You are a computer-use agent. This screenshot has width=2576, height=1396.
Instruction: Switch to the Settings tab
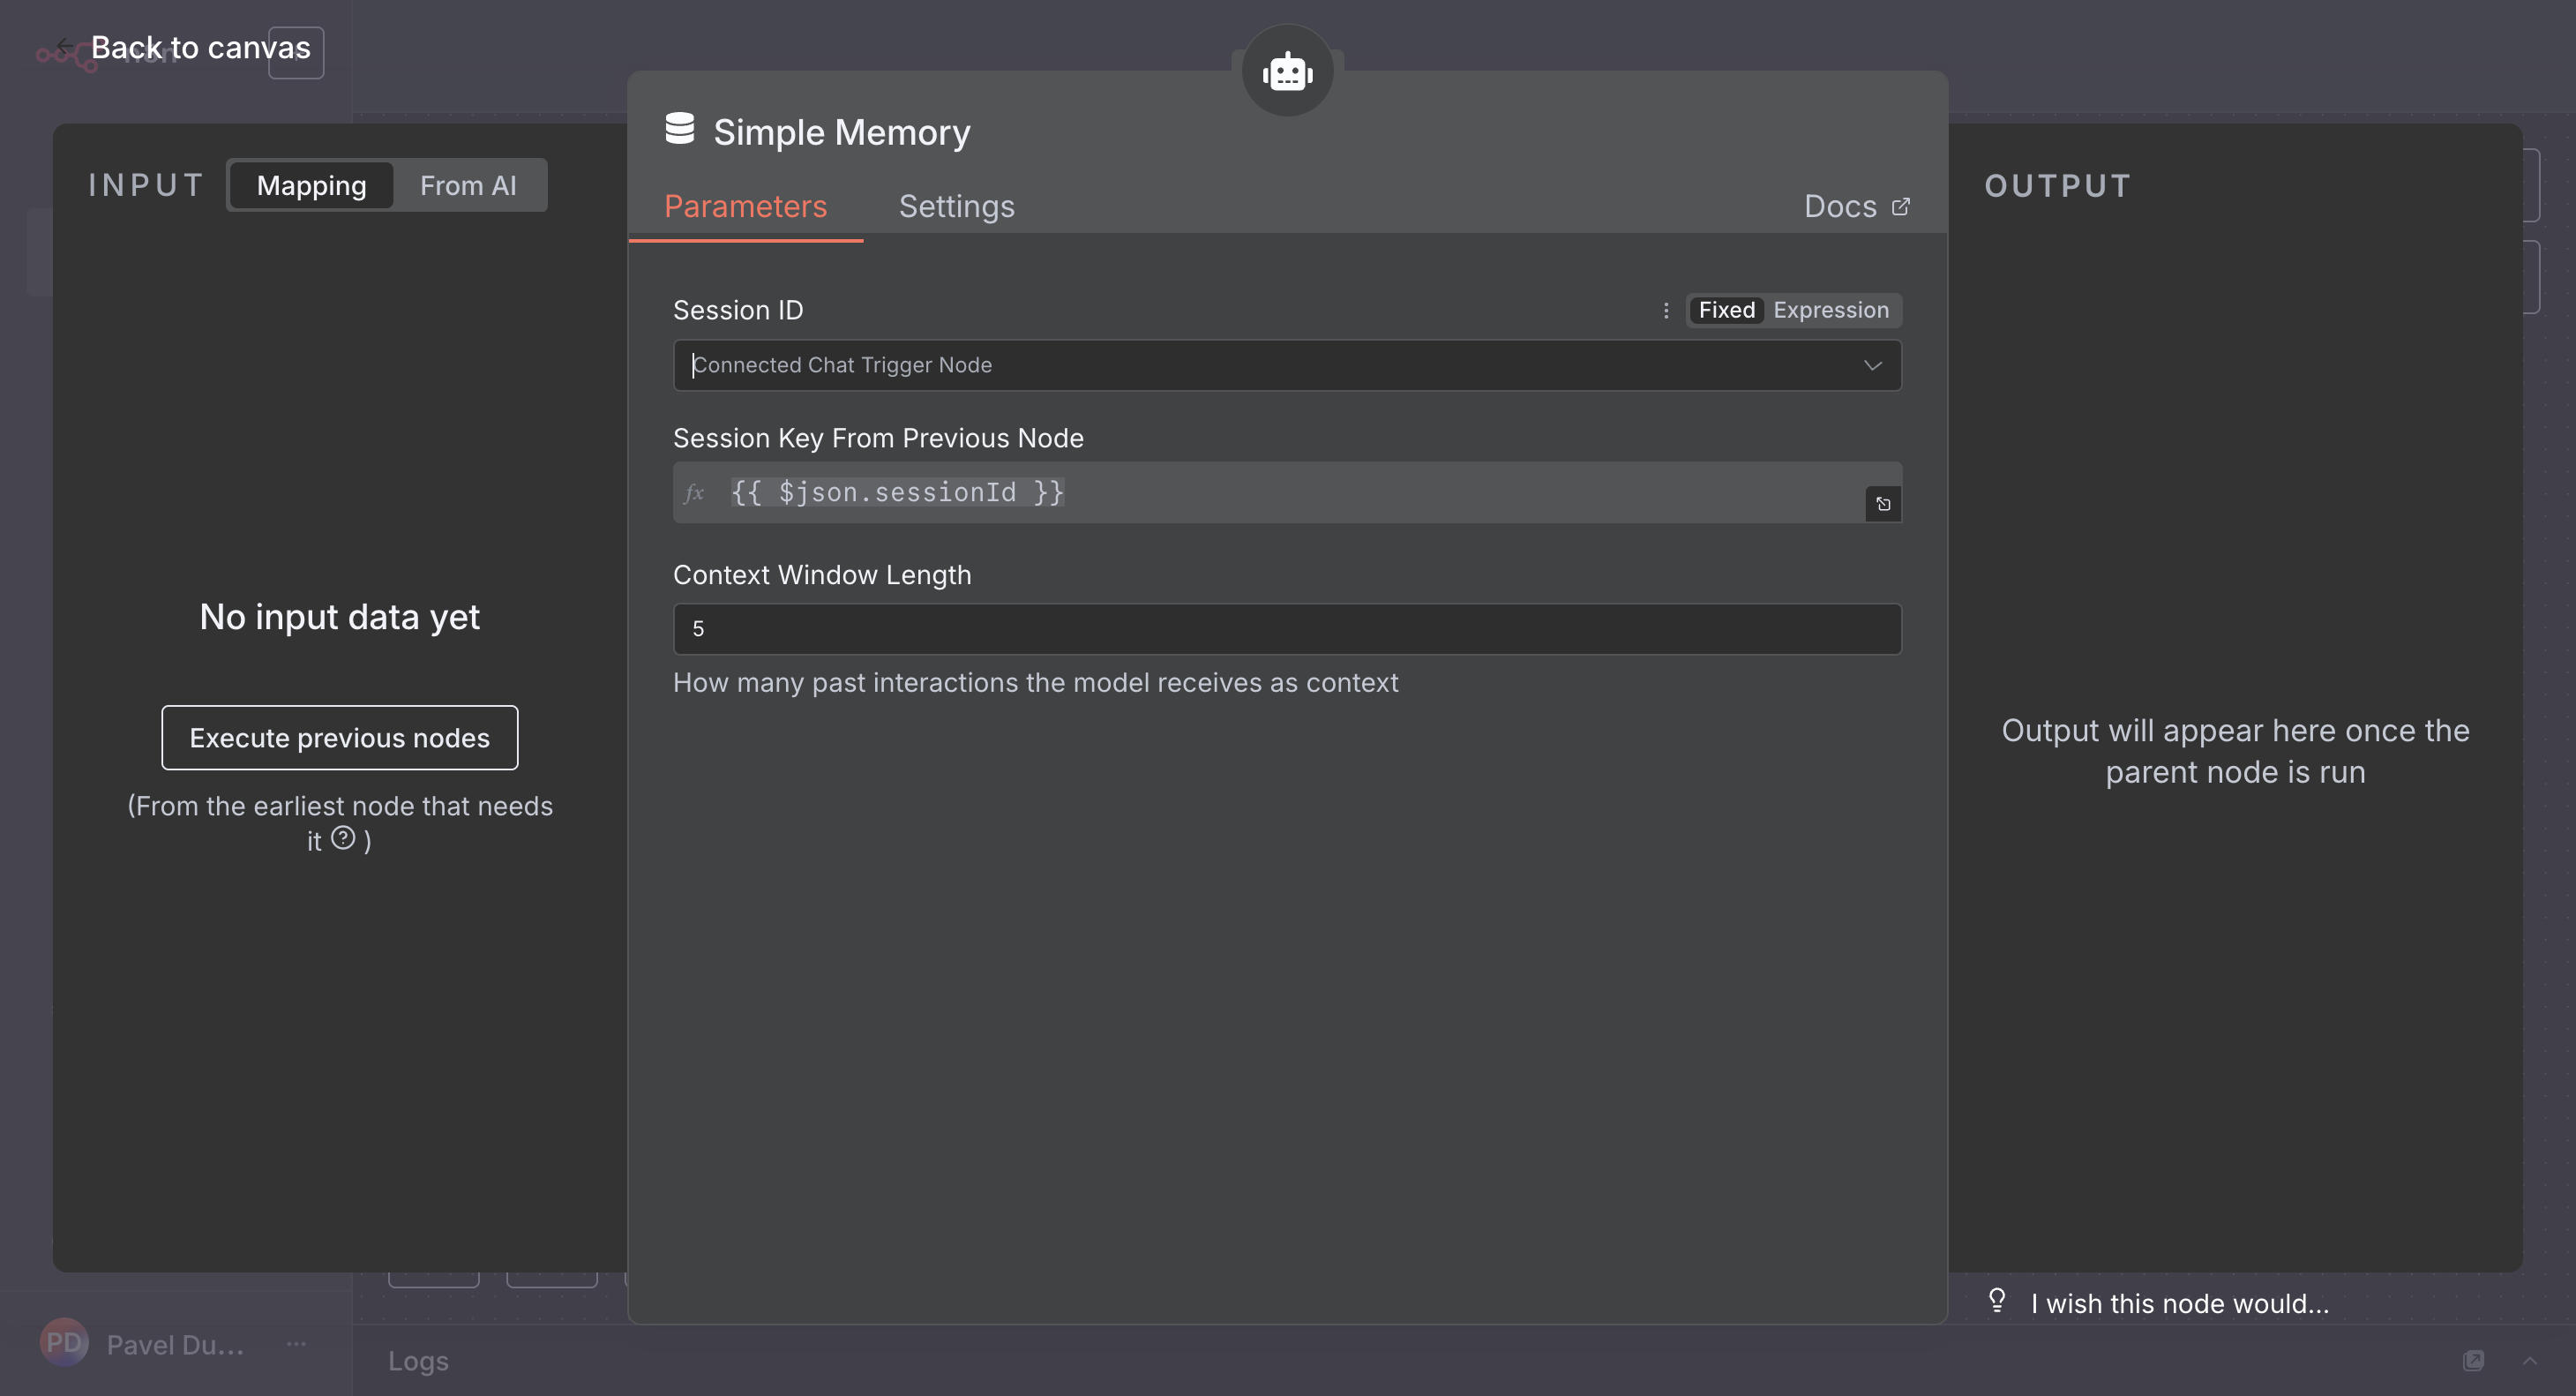pos(956,206)
